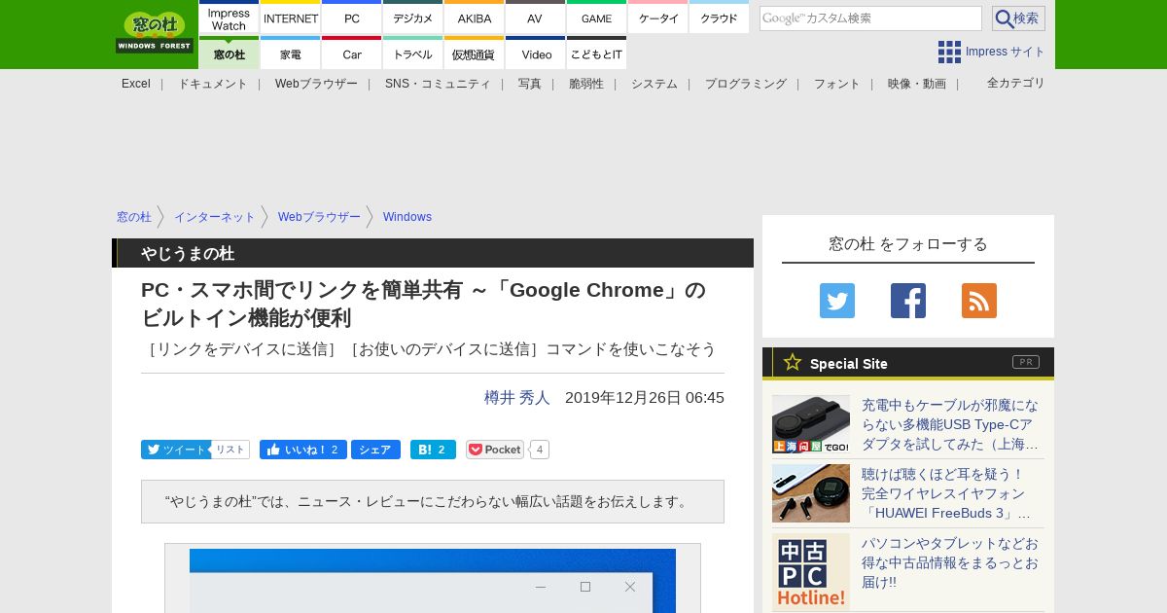Open the Facebook follow icon
The height and width of the screenshot is (613, 1167).
coord(908,301)
